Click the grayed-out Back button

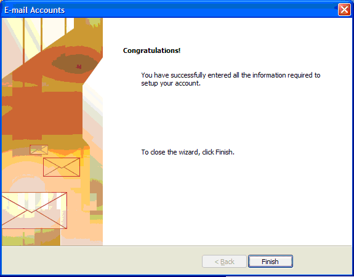(224, 262)
